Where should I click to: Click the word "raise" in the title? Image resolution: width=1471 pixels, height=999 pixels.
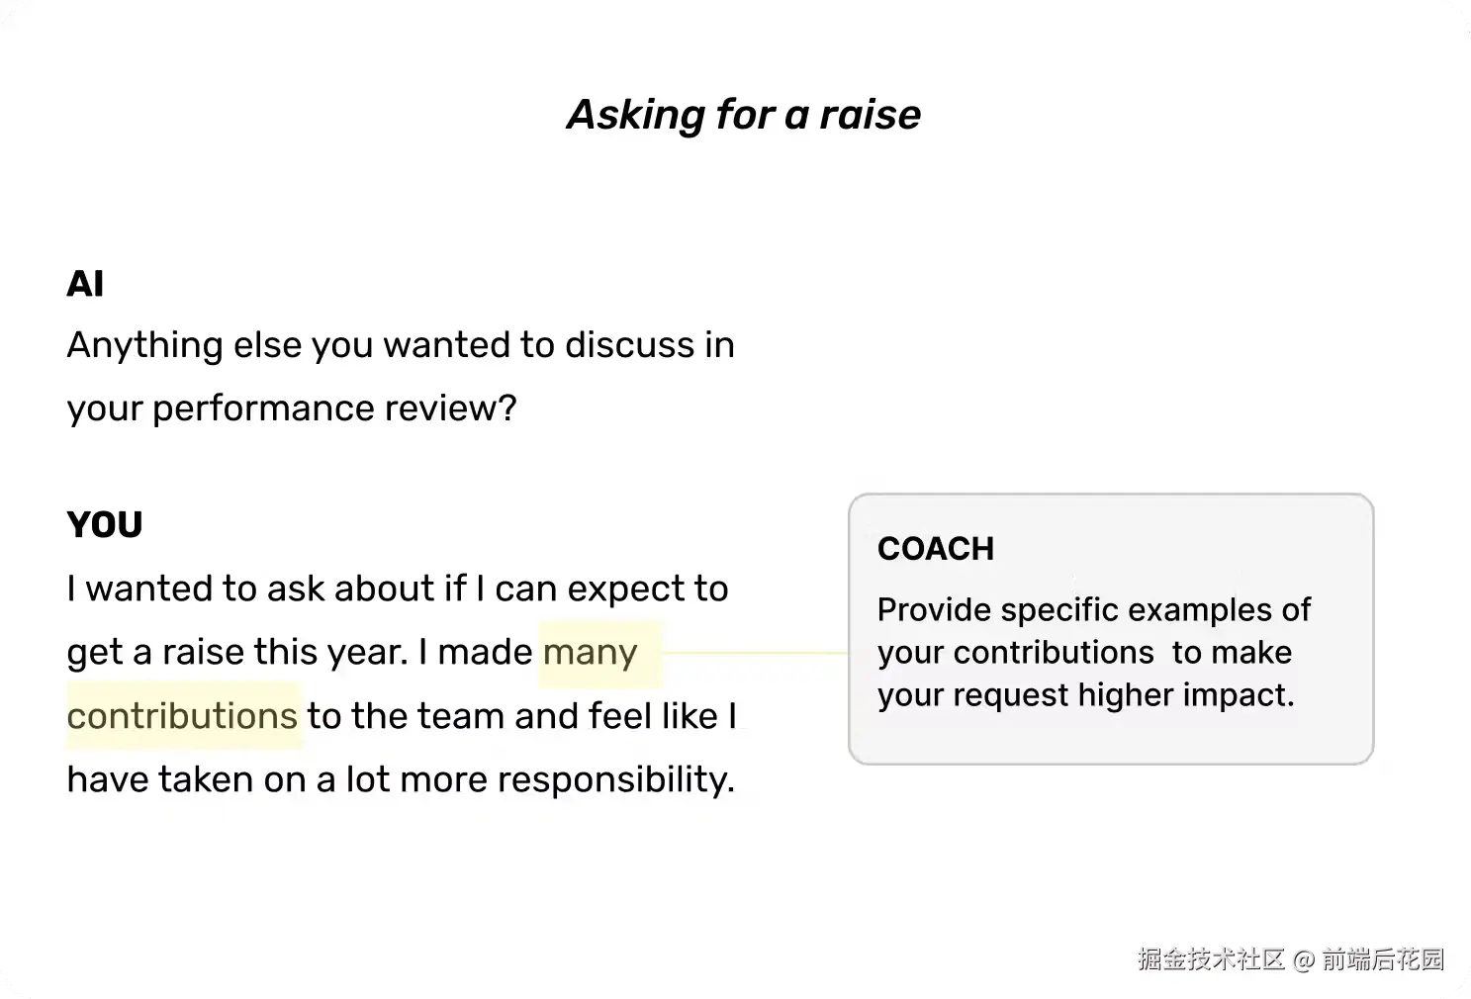[x=870, y=115]
